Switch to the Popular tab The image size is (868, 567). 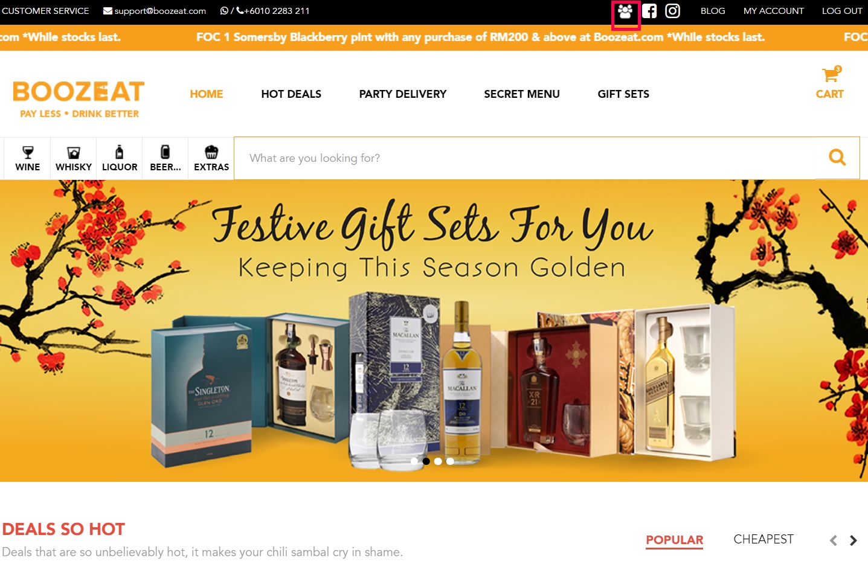(x=675, y=540)
